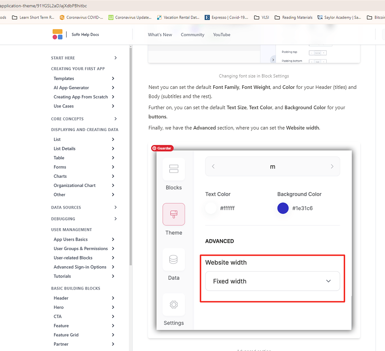Open the Community menu item
Viewport: 385px width, 351px height.
(192, 34)
